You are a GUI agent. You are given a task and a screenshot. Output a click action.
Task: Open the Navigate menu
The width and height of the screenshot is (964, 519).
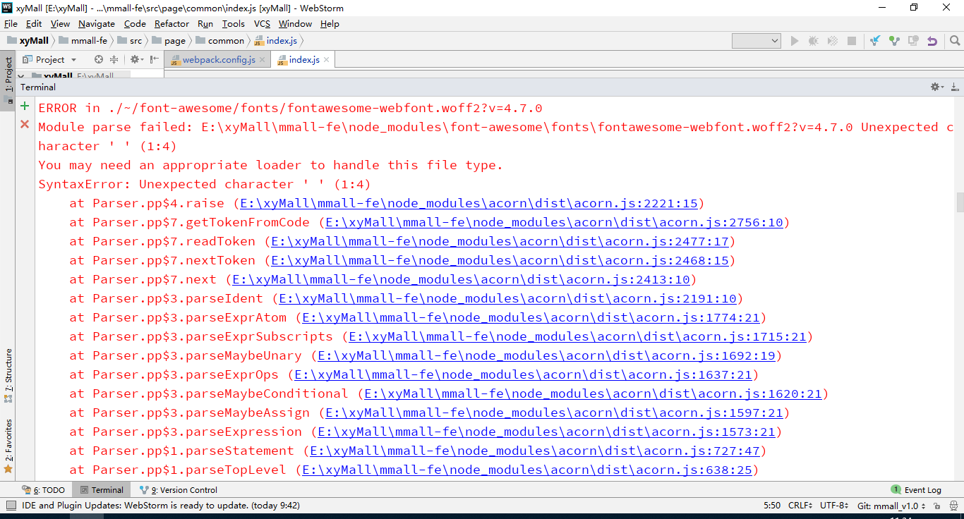pyautogui.click(x=97, y=23)
